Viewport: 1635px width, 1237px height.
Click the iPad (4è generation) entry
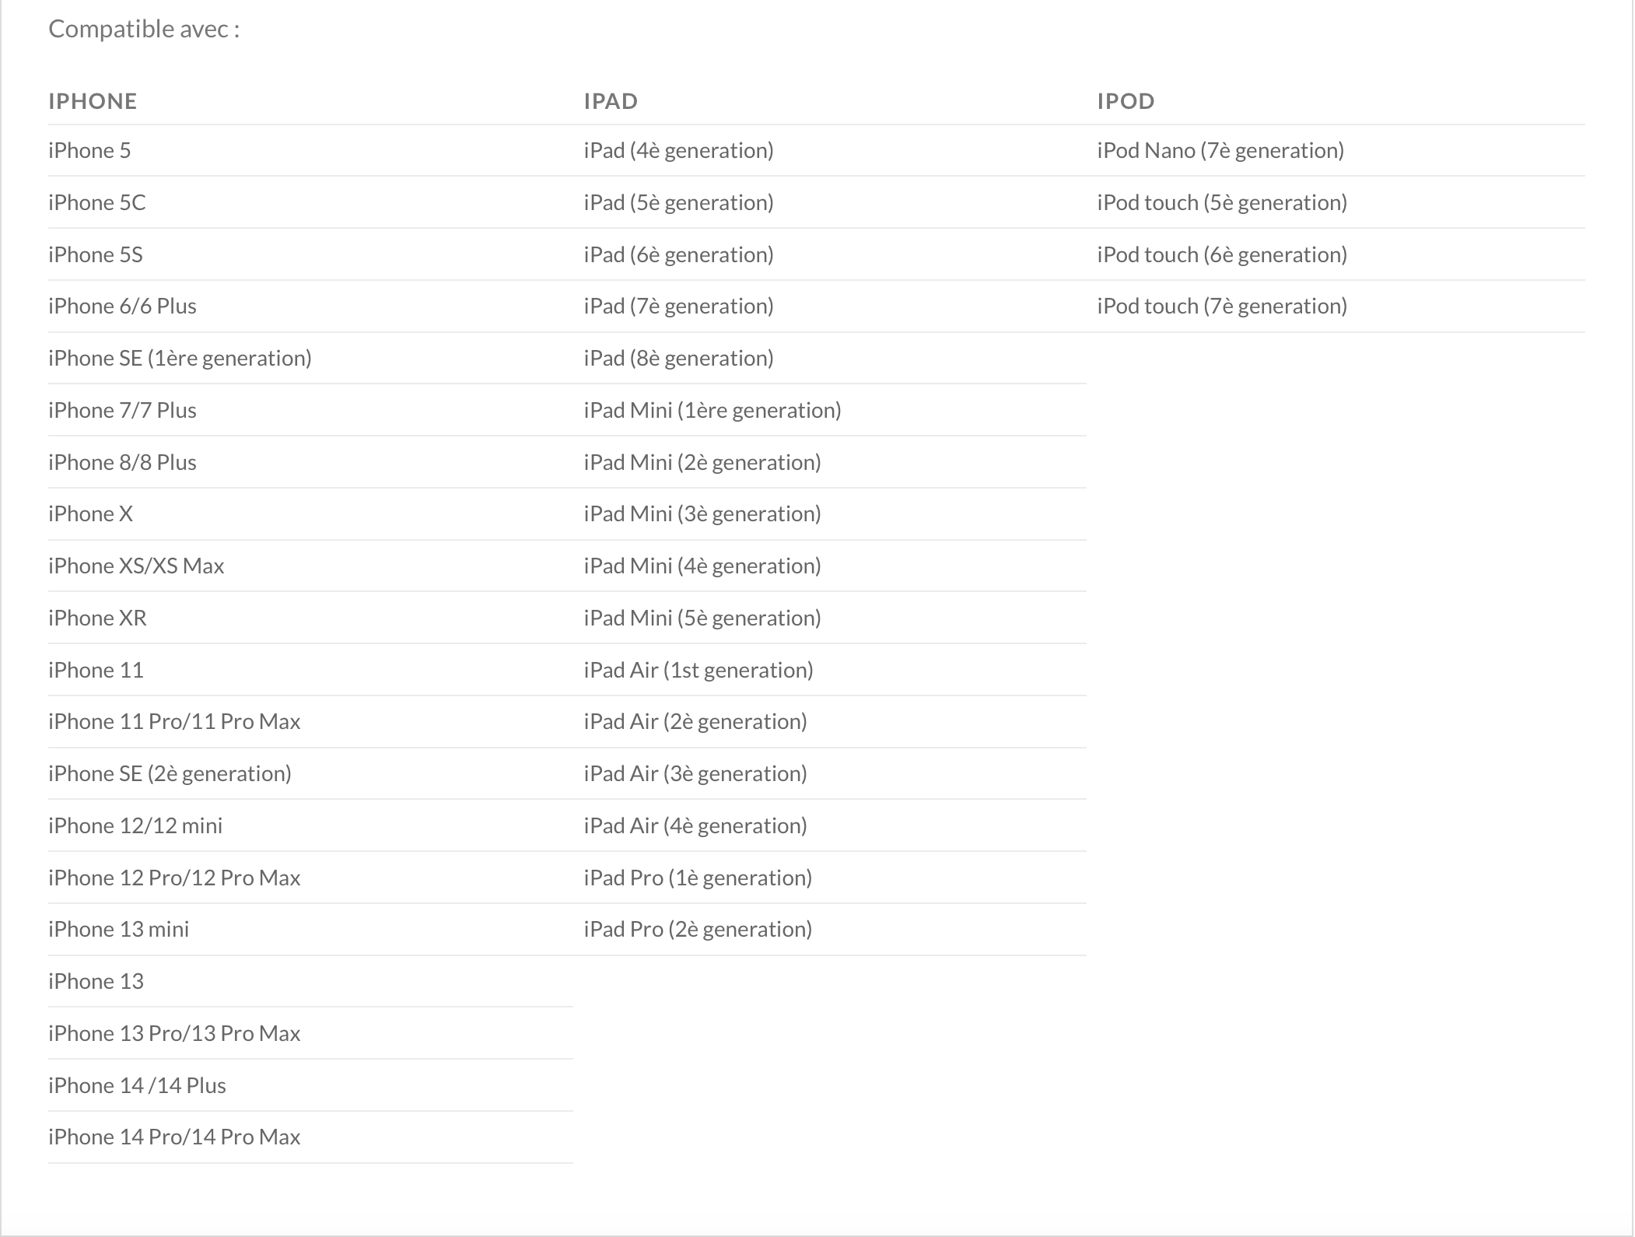(x=678, y=150)
